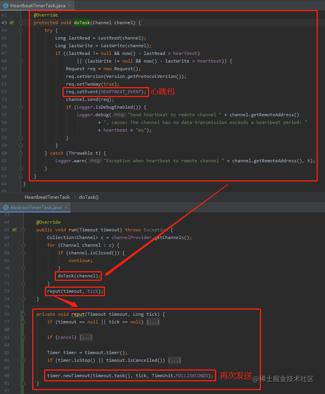Click the reput method name at line 76

(78, 314)
